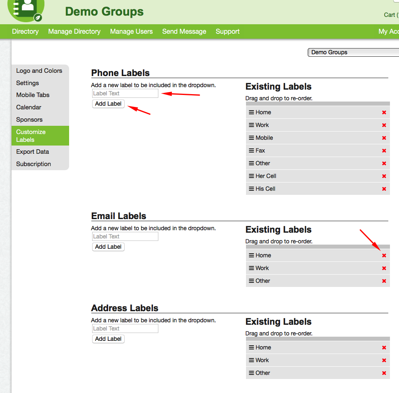Select Mobile Tabs in the sidebar

pos(33,95)
